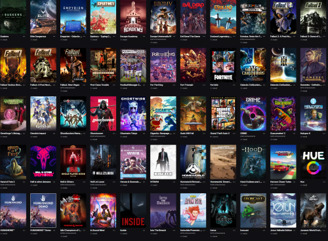328x241 pixels.
Task: Select the HITMAN cover thumbnail
Action: pos(163,162)
